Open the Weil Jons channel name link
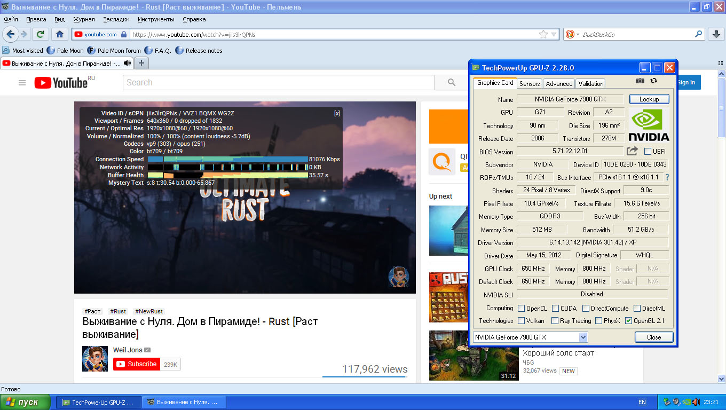The height and width of the screenshot is (410, 726). click(x=128, y=350)
